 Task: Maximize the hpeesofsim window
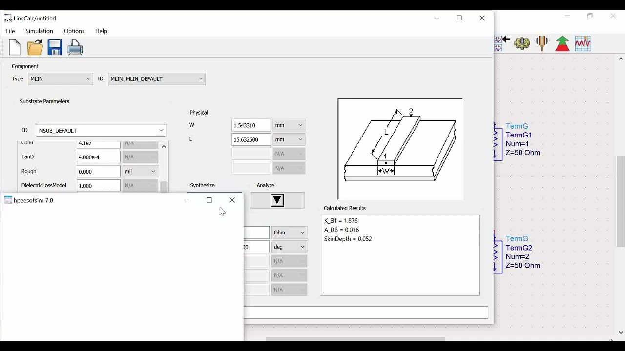(x=209, y=200)
